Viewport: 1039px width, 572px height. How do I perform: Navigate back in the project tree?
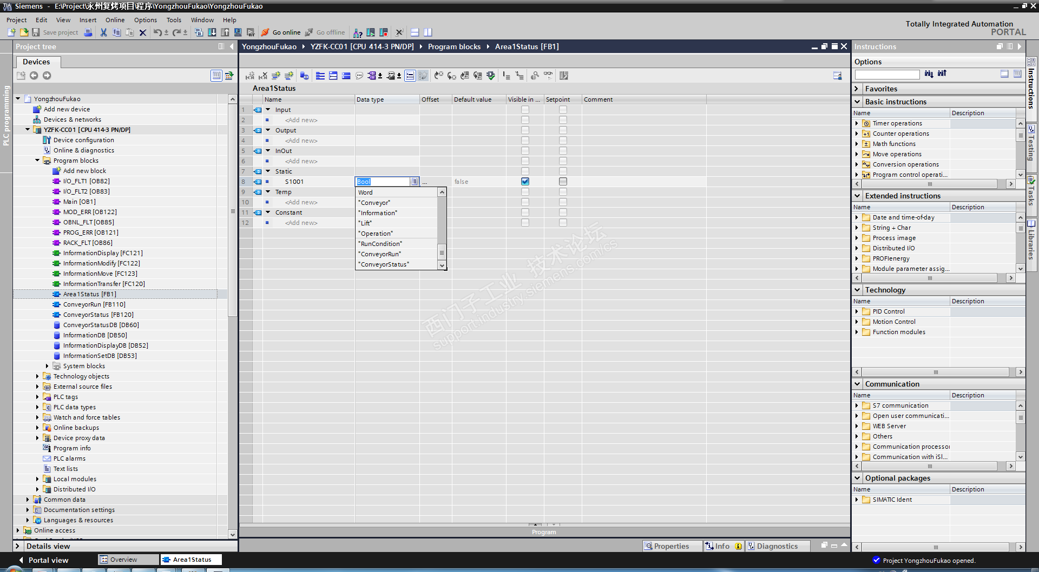click(34, 76)
